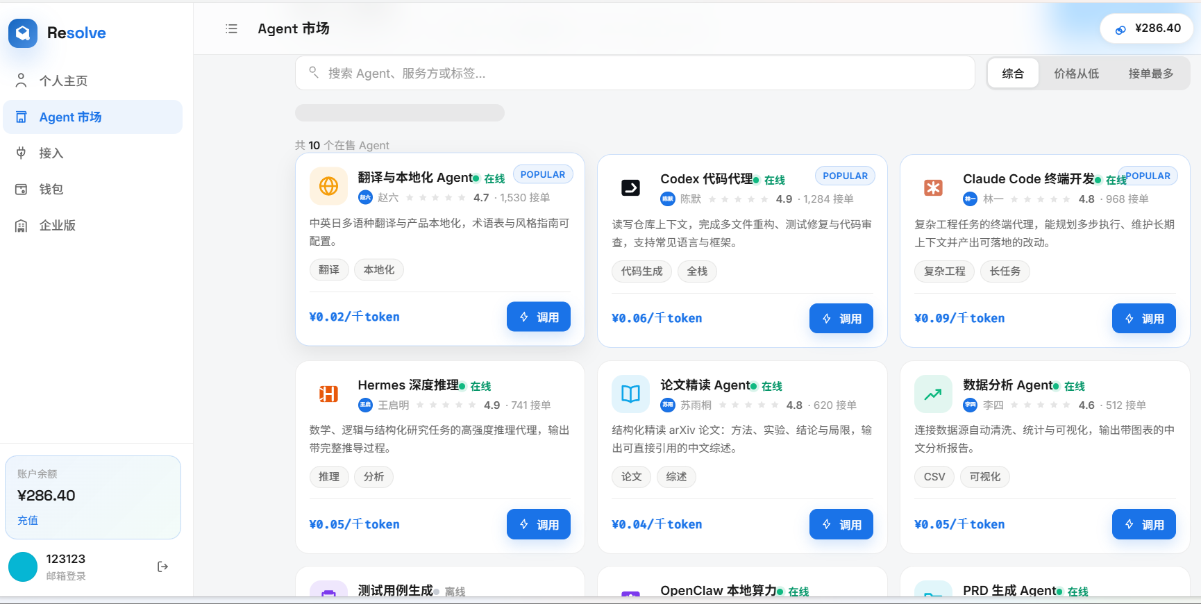This screenshot has height=604, width=1201.
Task: Click 调用 for Claude Code 终端开发
Action: click(1144, 318)
